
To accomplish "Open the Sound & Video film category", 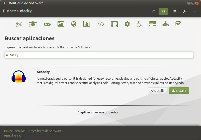I will click(114, 24).
